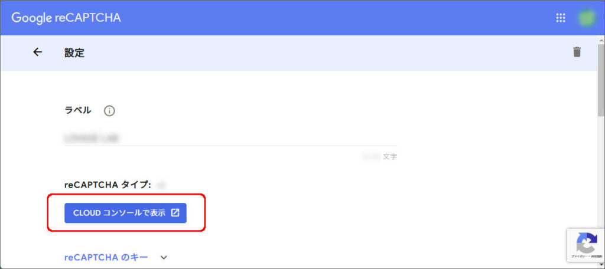The width and height of the screenshot is (605, 269).
Task: Open the blurred account avatar menu
Action: (x=586, y=18)
